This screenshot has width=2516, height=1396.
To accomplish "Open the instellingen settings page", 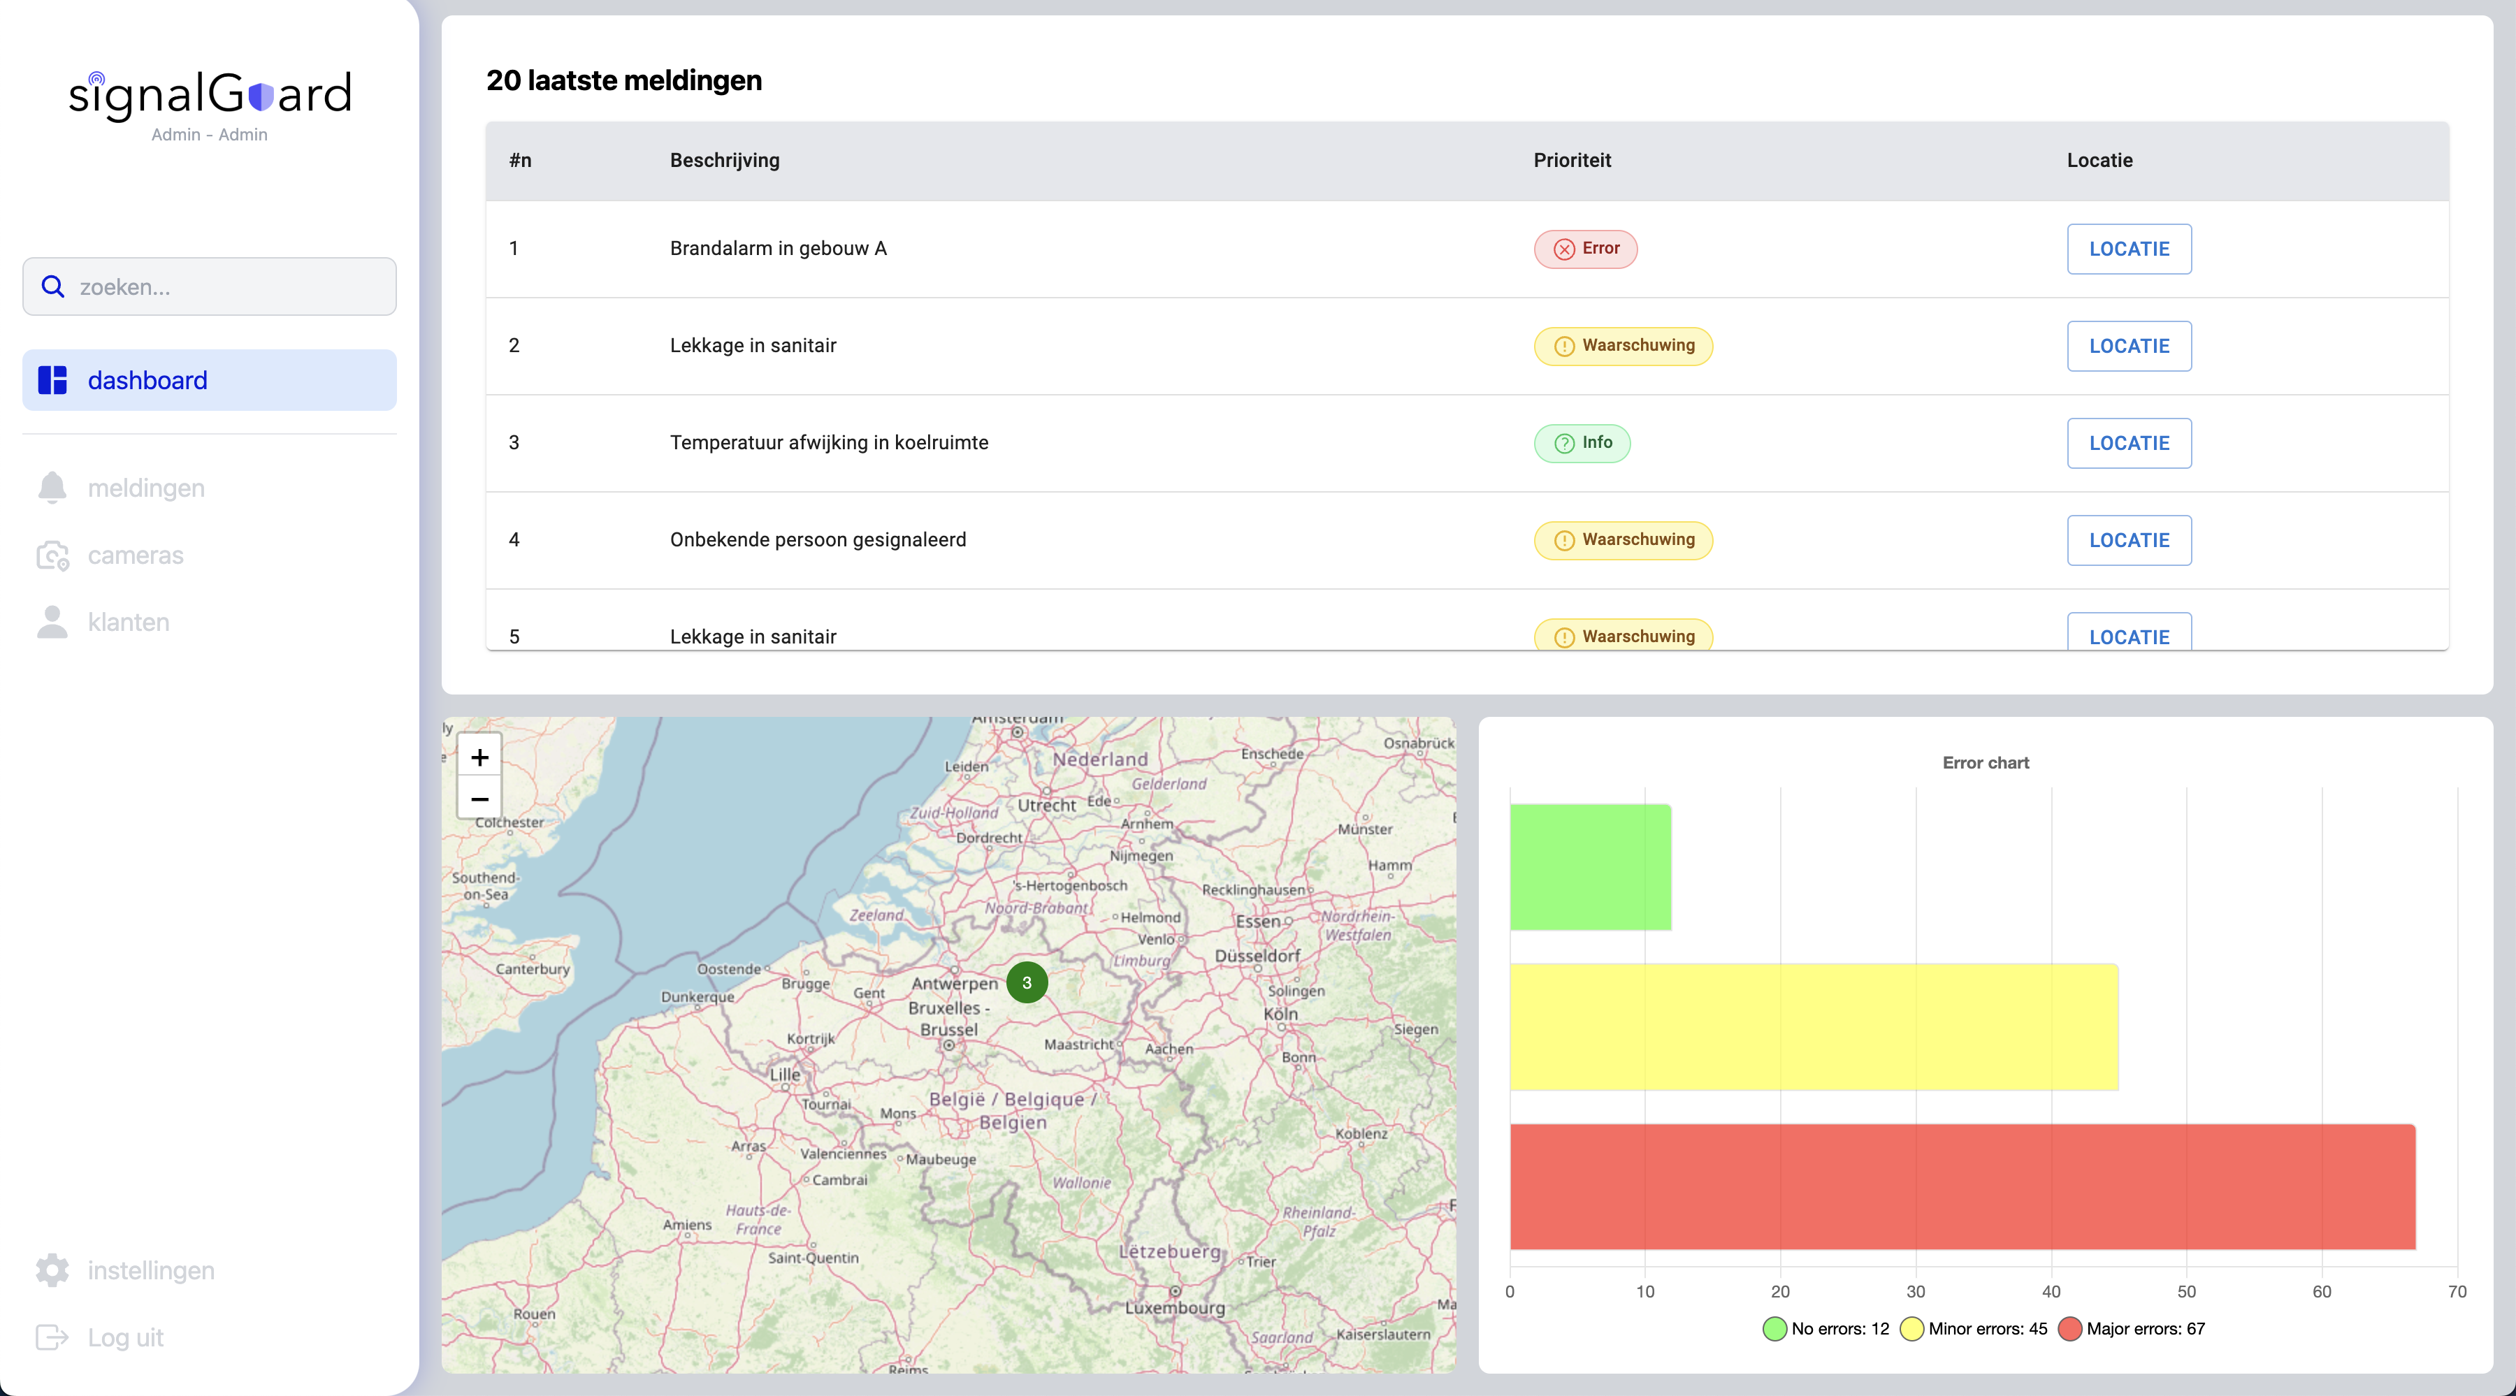I will [x=152, y=1270].
